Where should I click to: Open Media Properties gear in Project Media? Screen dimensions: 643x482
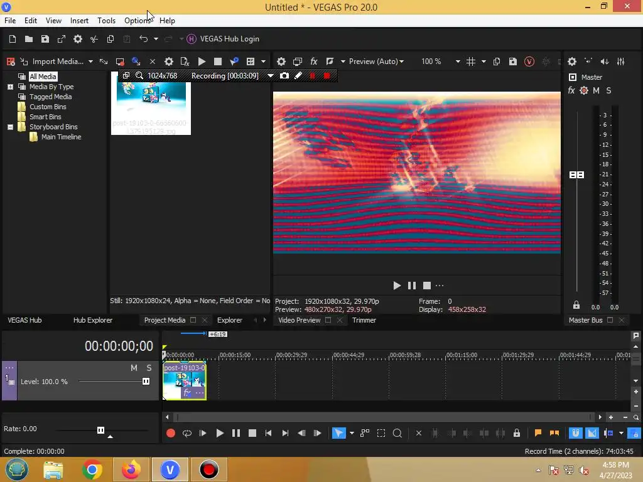coord(168,62)
